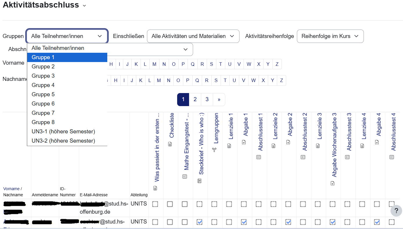Screen dimensions: 403x229
Task: Click the help question mark icon
Action: [396, 210]
